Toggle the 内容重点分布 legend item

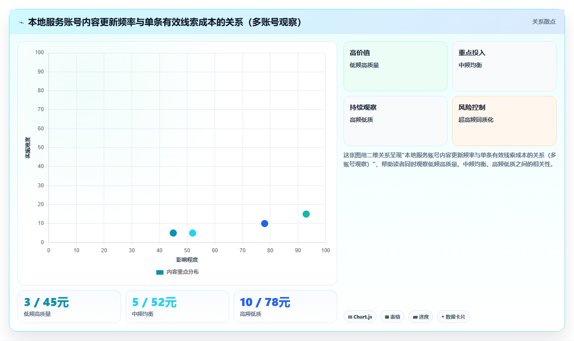[x=177, y=272]
